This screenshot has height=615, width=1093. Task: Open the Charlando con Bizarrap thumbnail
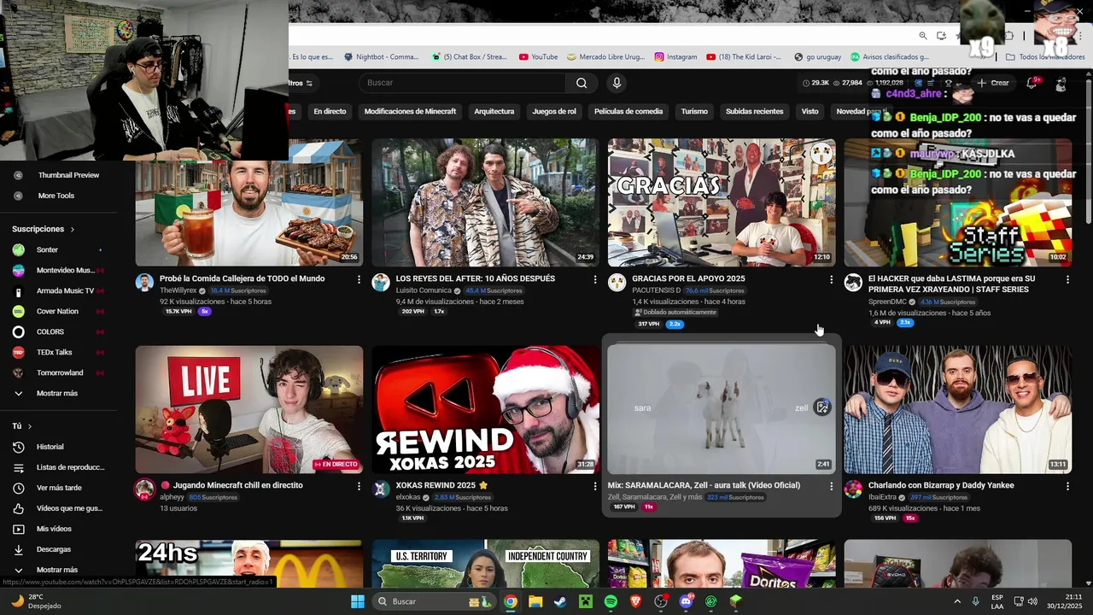(957, 409)
